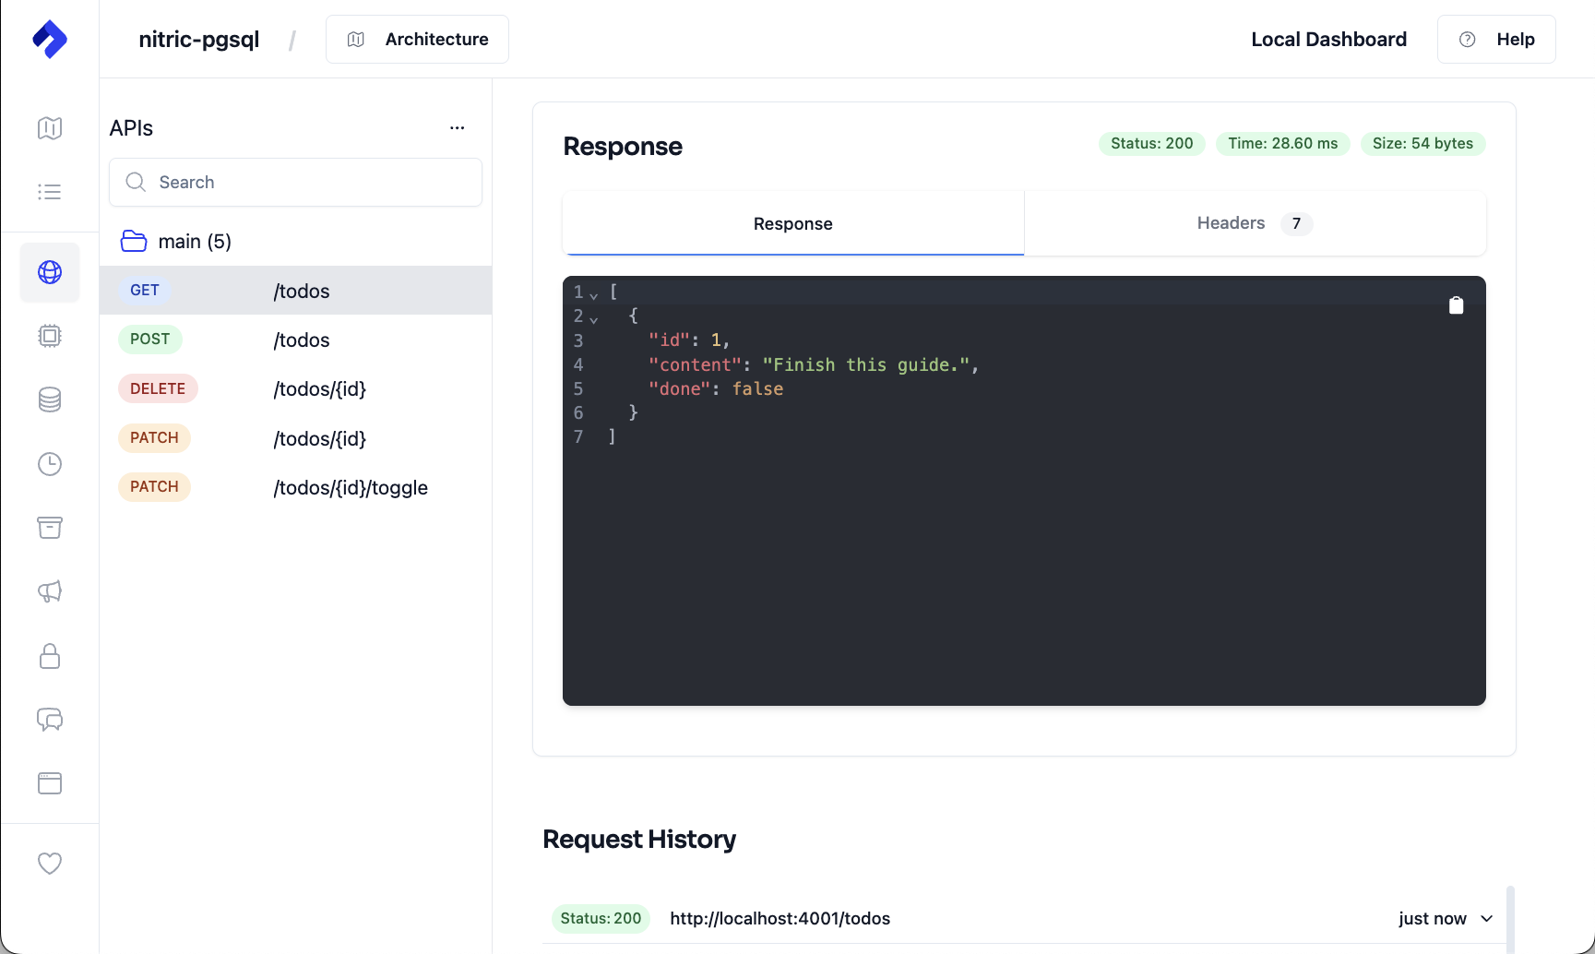Click the main folder icon
The height and width of the screenshot is (954, 1595).
tap(134, 242)
